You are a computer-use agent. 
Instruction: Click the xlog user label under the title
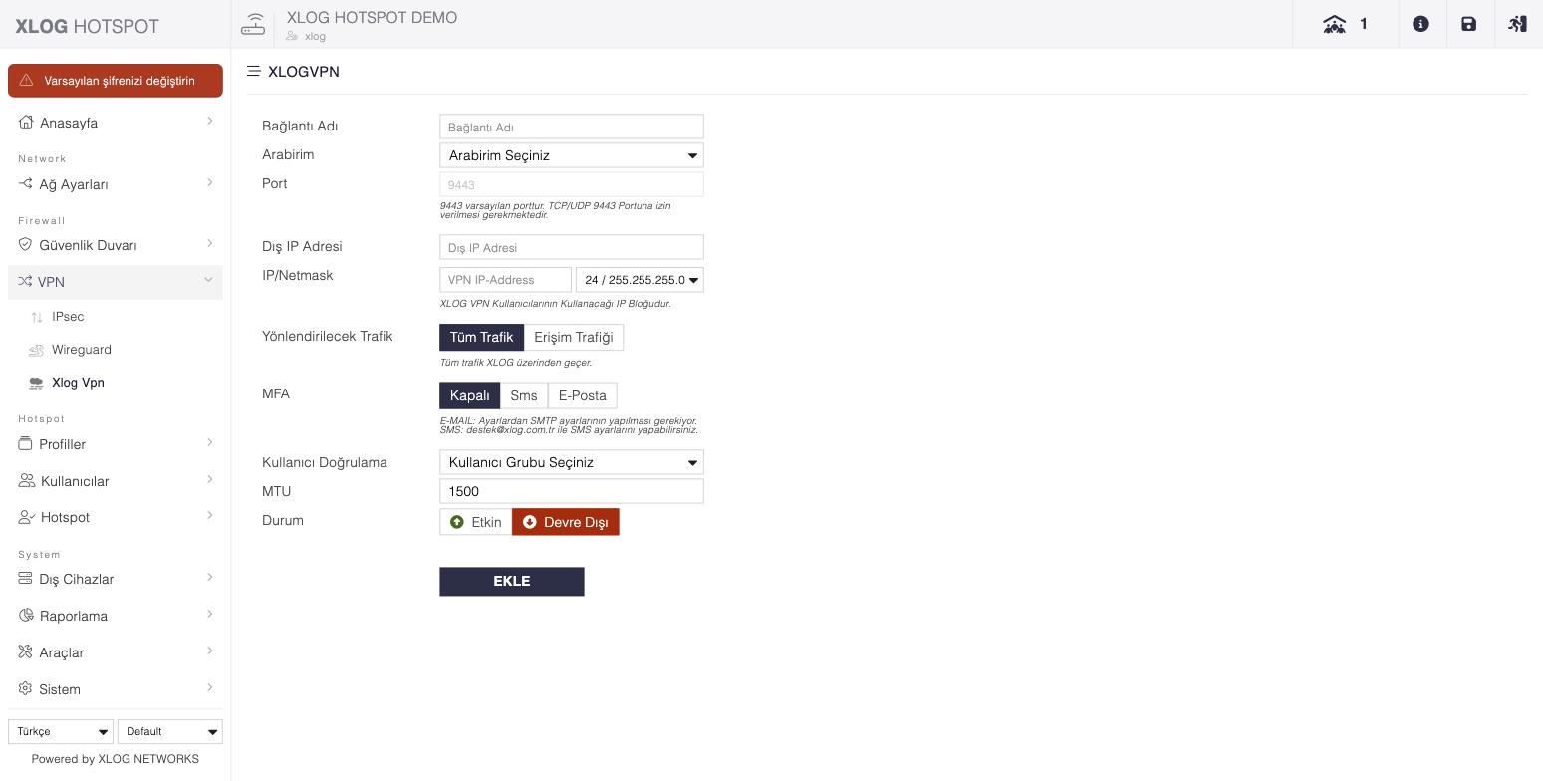click(315, 36)
